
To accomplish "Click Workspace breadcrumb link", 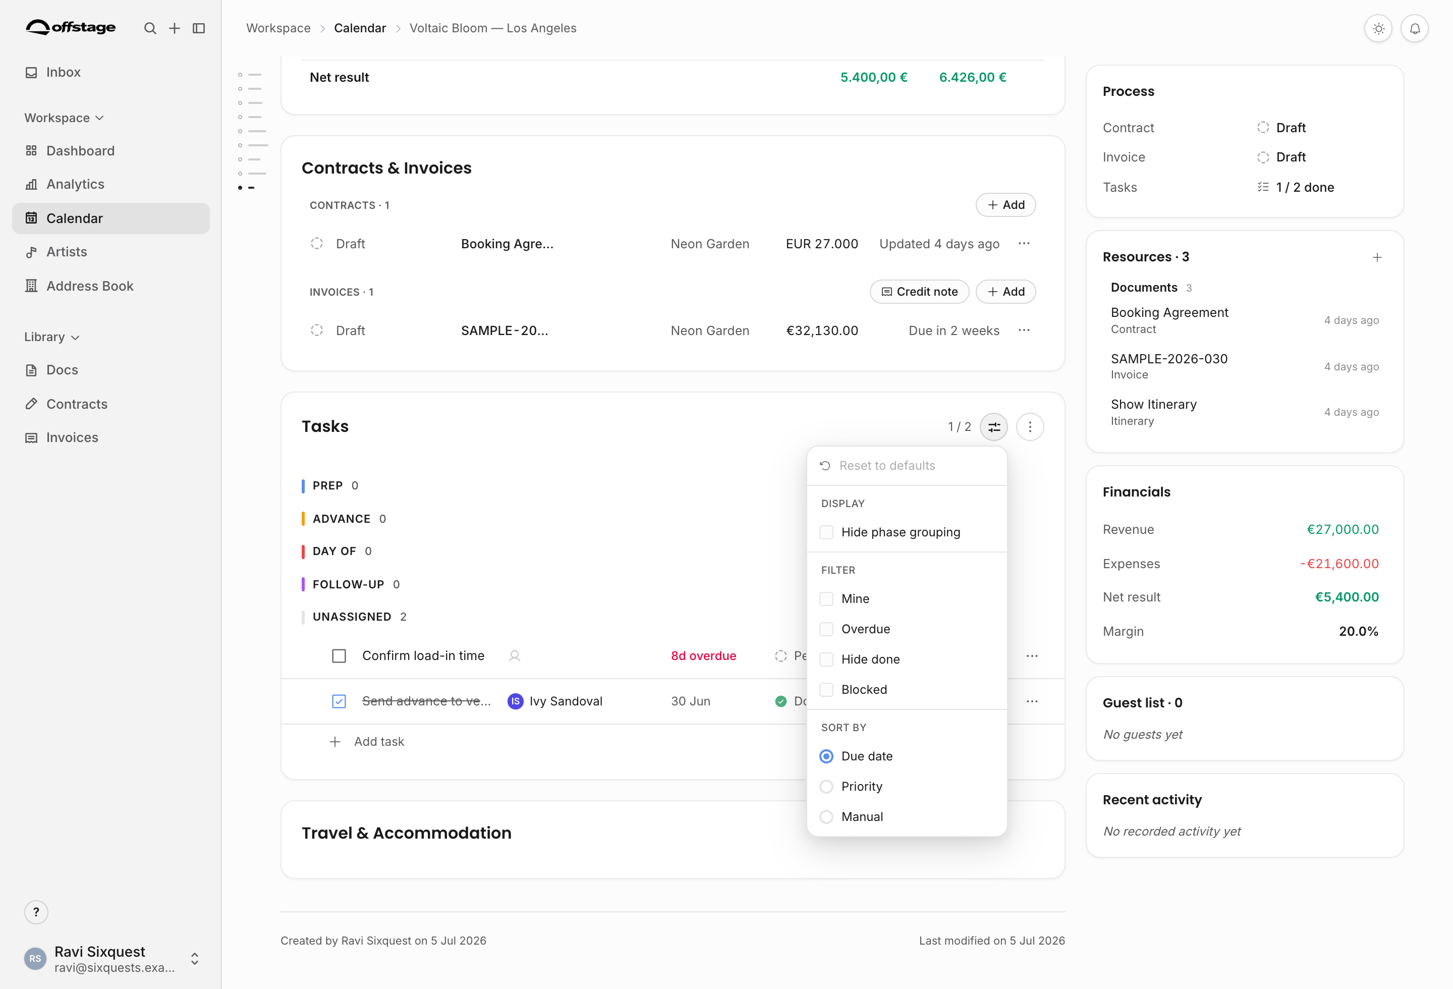I will coord(278,28).
